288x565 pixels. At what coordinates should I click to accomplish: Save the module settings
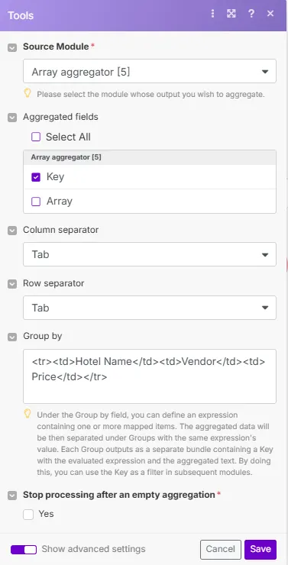tap(260, 550)
